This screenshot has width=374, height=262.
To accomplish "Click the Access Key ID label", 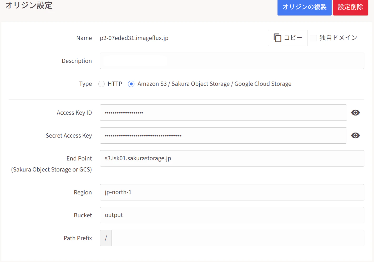I will (74, 113).
